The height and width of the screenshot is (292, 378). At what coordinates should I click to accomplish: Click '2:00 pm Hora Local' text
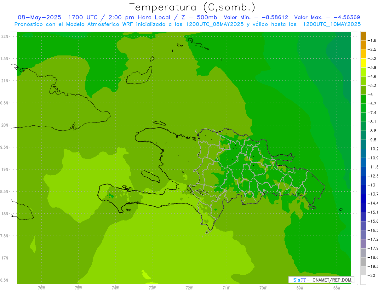pos(139,17)
